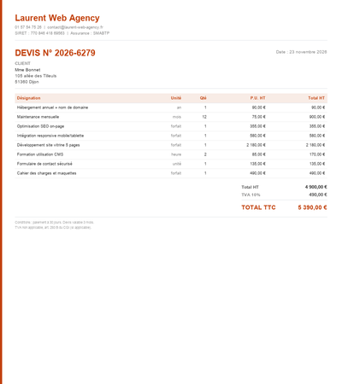Select the contact@laurent-web-agency.fr email address
Viewport: 342px width, 384px height.
tap(75, 27)
